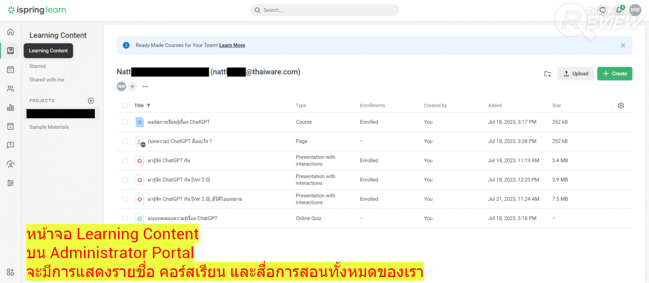Screen dimensions: 649x283
Task: Select checkbox for the 7.5 MB presentation row
Action: (x=125, y=199)
